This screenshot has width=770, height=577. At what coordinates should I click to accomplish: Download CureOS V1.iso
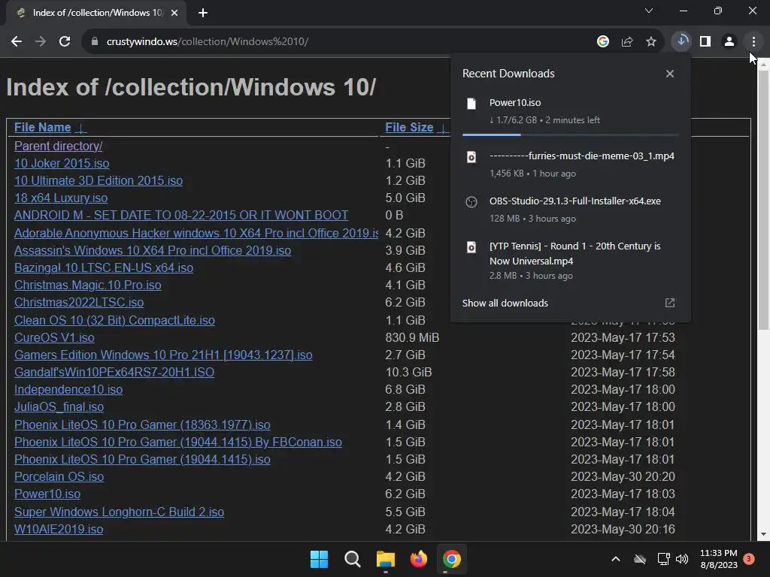[x=54, y=337]
